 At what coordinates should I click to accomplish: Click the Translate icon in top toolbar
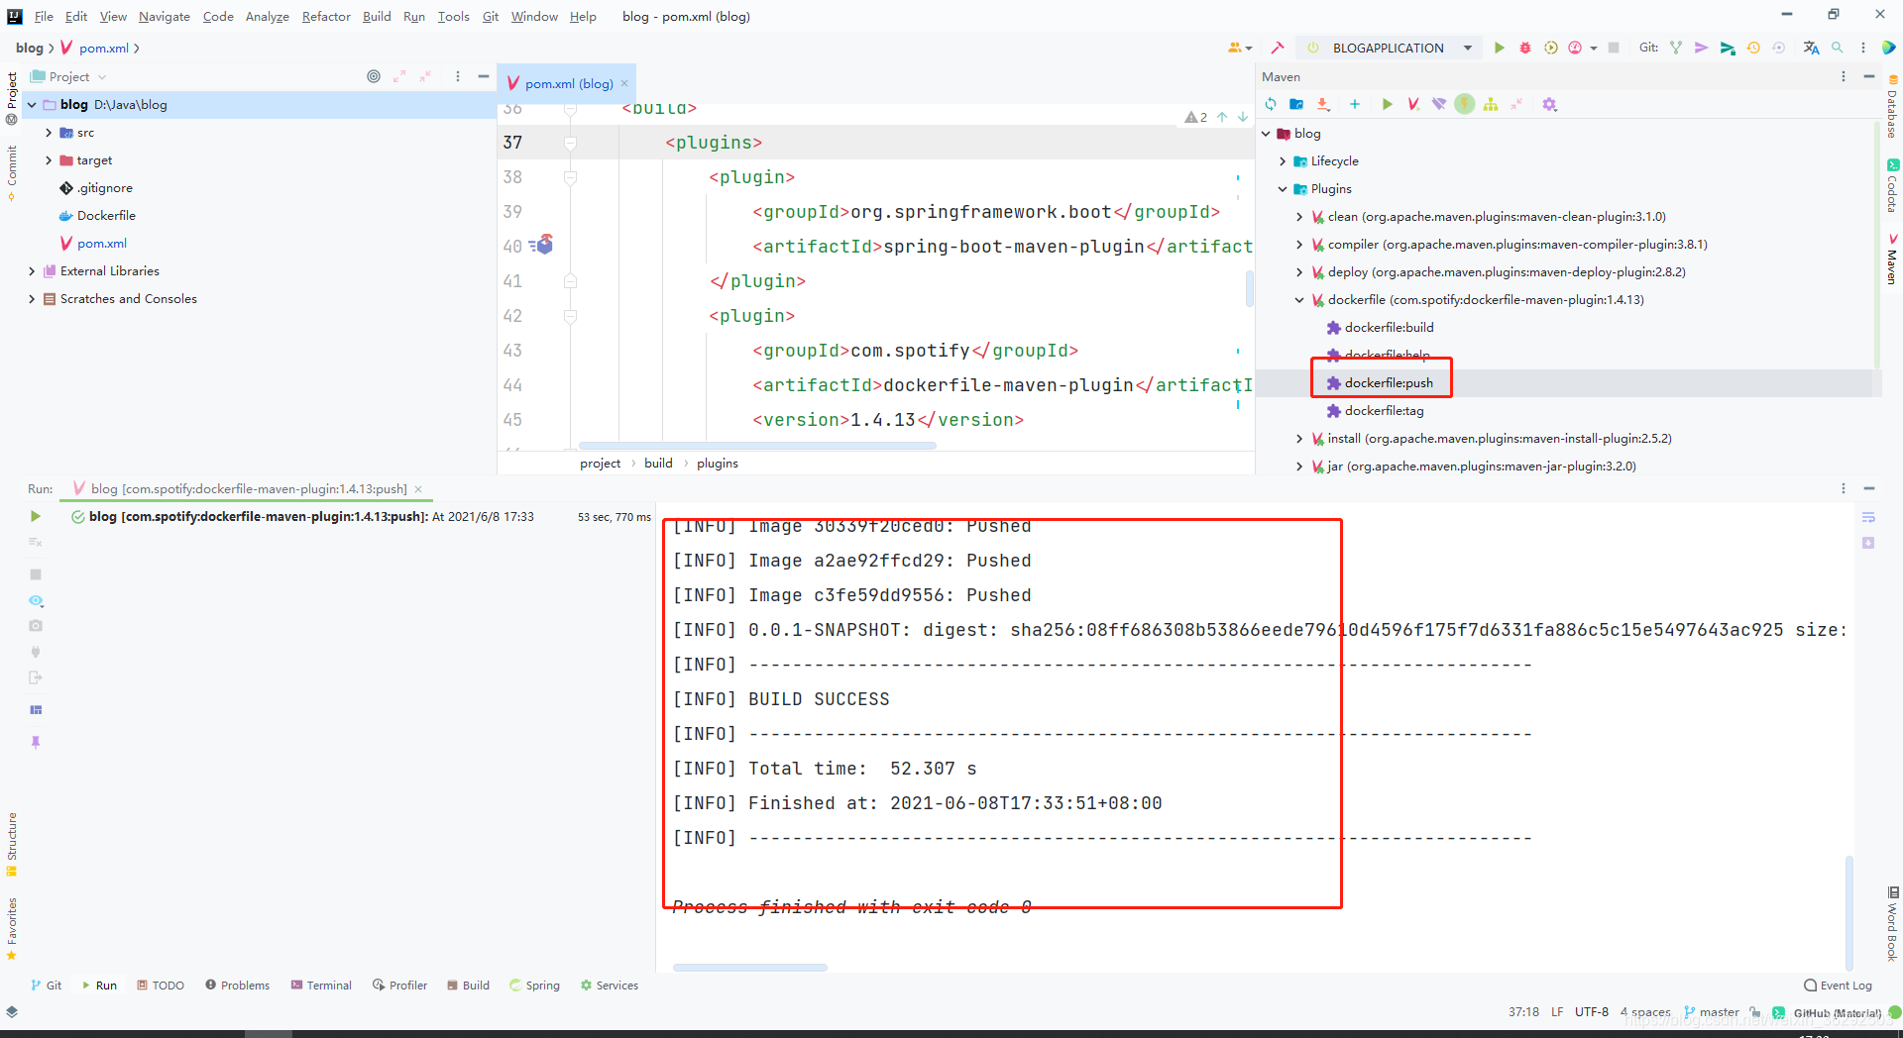point(1811,48)
